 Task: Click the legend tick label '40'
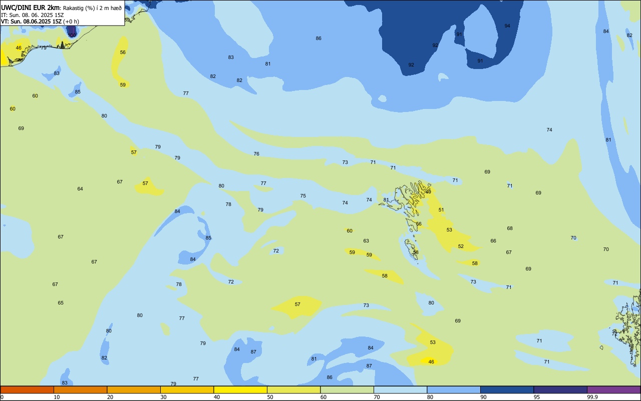pos(217,397)
